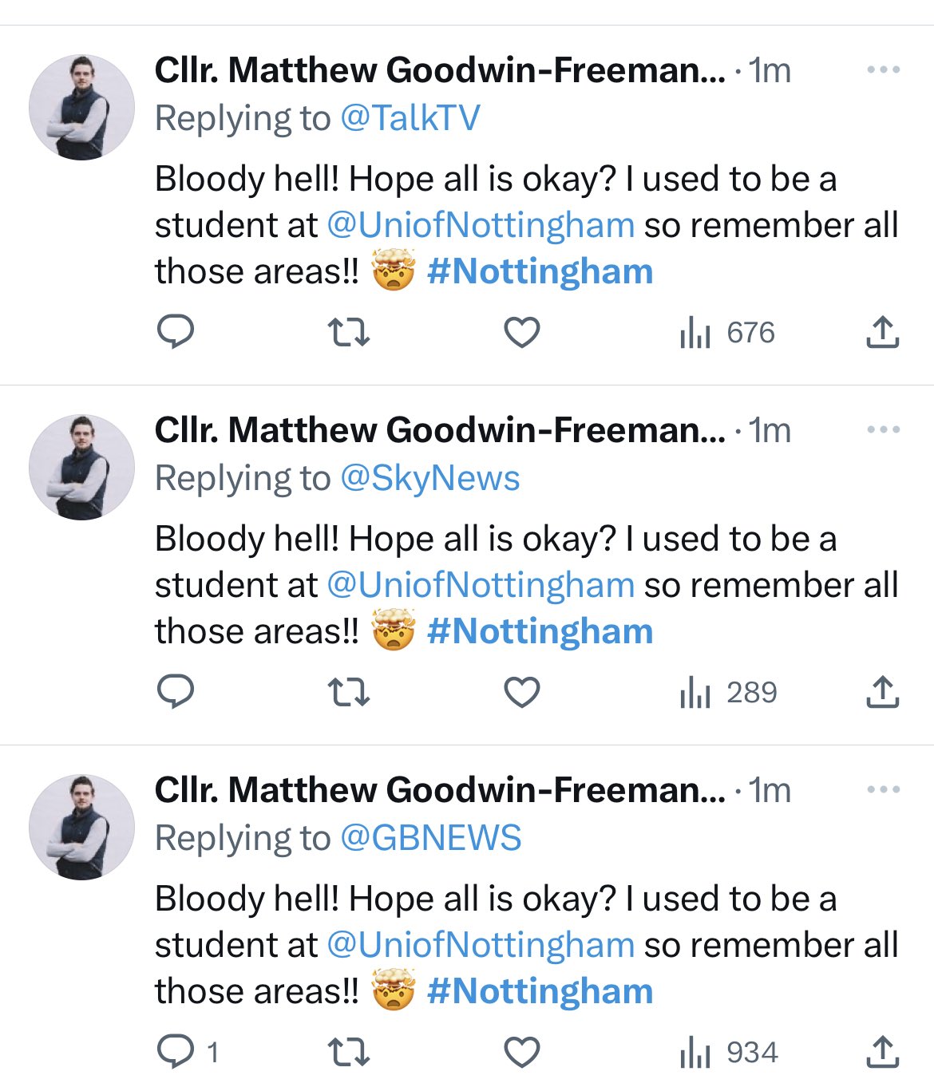Like the tweet replying to @TalkTV

coord(522,332)
